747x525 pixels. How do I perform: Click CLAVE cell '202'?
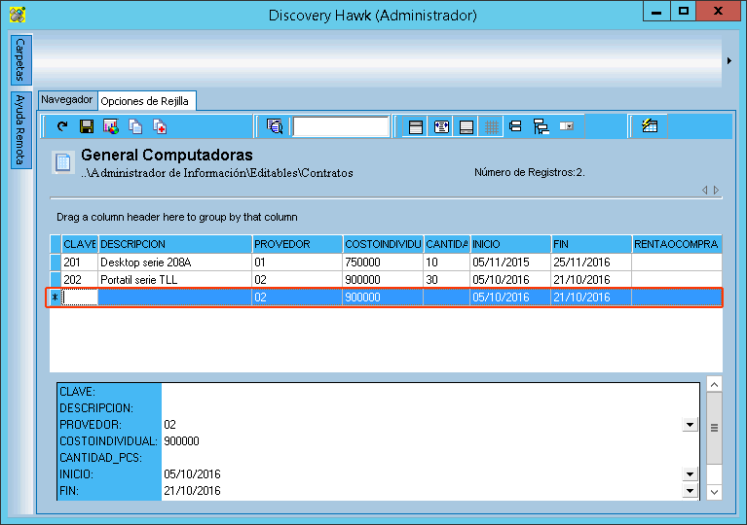tap(80, 280)
